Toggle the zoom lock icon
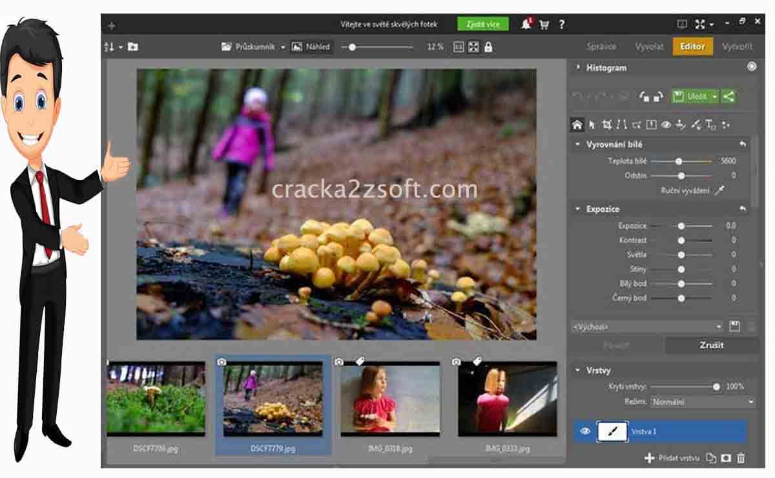Viewport: 775px width, 478px height. (488, 47)
